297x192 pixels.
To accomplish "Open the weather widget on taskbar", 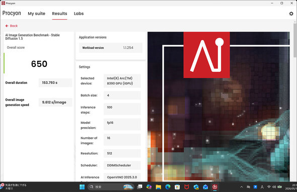I will coord(14,186).
